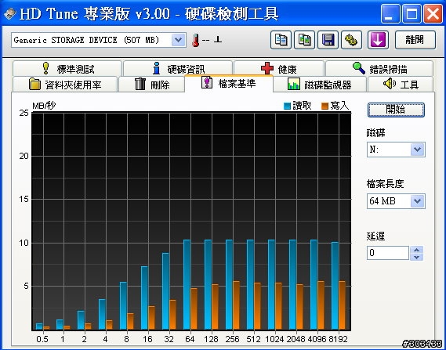The image size is (446, 350).
Task: Maximize the HD Tune window
Action: point(412,13)
